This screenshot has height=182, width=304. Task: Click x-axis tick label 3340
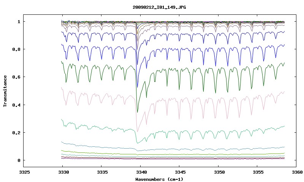141,172
